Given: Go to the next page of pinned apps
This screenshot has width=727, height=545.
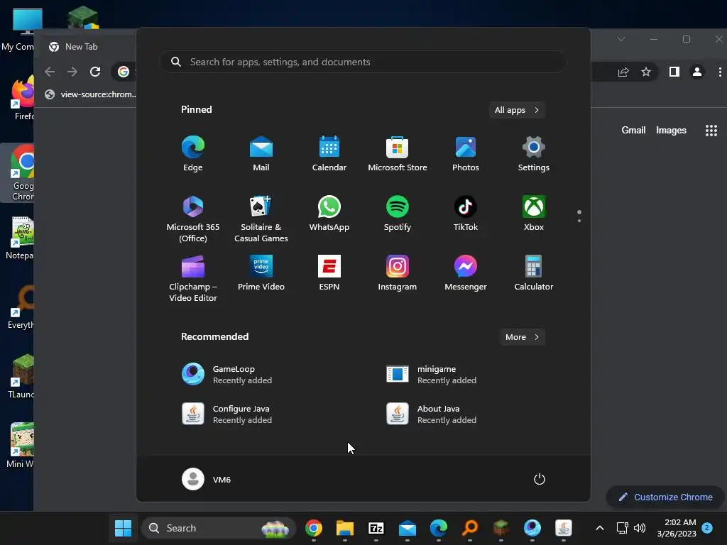Looking at the screenshot, I should tap(579, 221).
